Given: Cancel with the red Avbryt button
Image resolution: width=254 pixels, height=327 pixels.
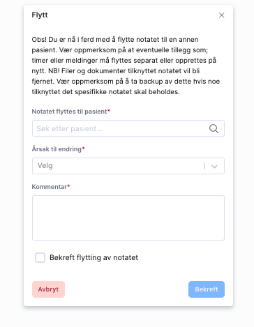Looking at the screenshot, I should pos(48,289).
